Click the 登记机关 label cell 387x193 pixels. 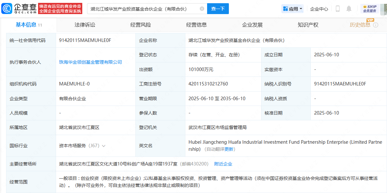(160, 127)
